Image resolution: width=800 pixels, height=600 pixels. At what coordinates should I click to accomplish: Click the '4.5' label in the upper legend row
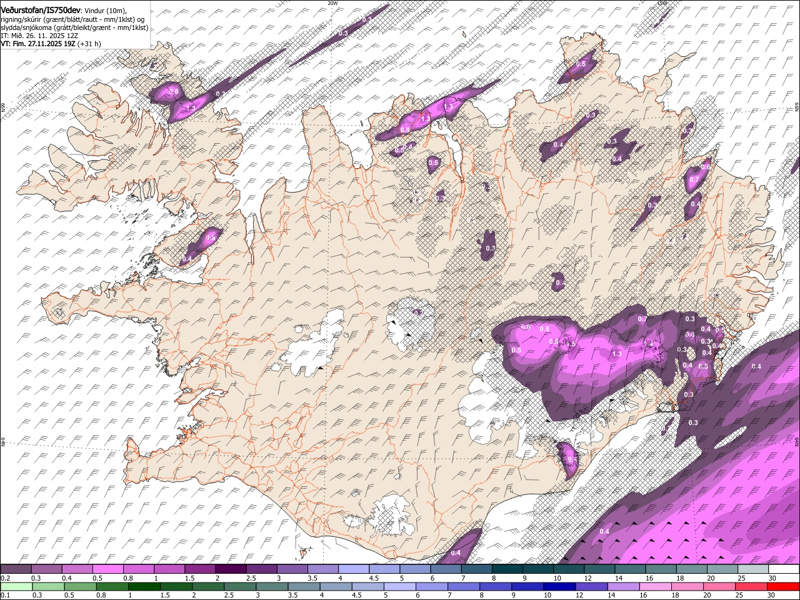(x=374, y=578)
